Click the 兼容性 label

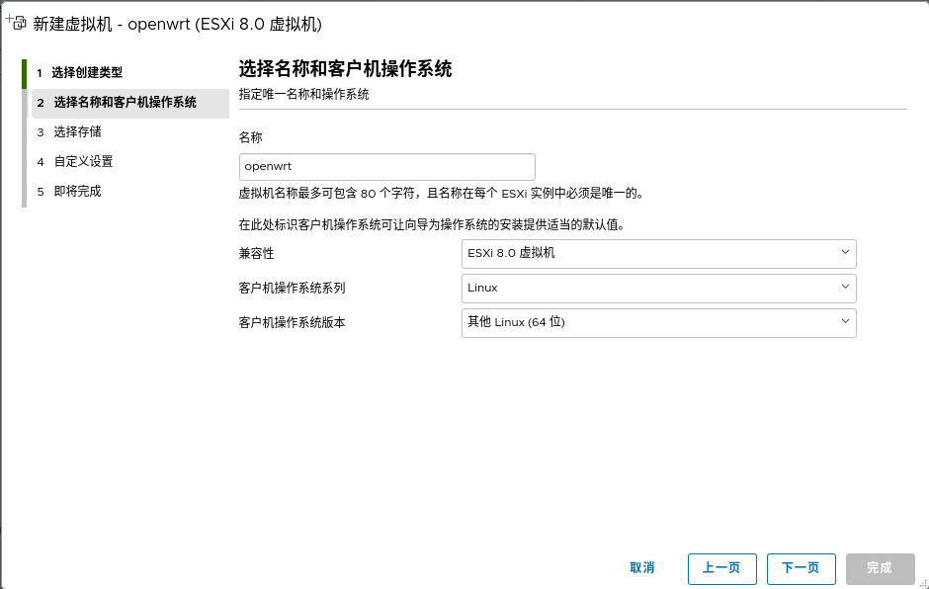click(257, 254)
